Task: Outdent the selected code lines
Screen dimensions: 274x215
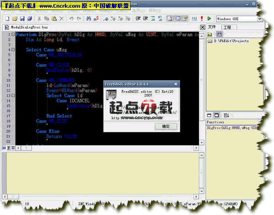Action: pyautogui.click(x=145, y=19)
